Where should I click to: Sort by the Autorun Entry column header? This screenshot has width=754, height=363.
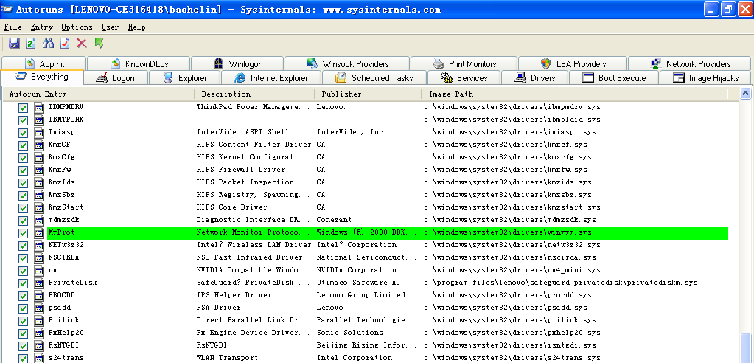click(99, 94)
